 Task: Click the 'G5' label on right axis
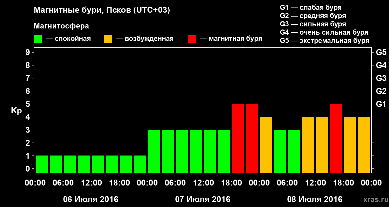pyautogui.click(x=381, y=52)
